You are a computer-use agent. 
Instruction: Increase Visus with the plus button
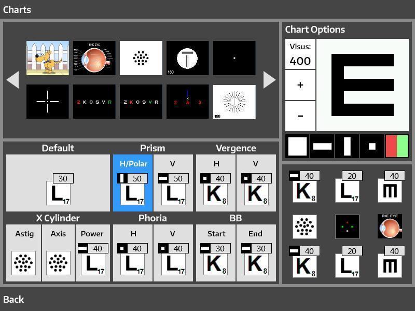(300, 86)
